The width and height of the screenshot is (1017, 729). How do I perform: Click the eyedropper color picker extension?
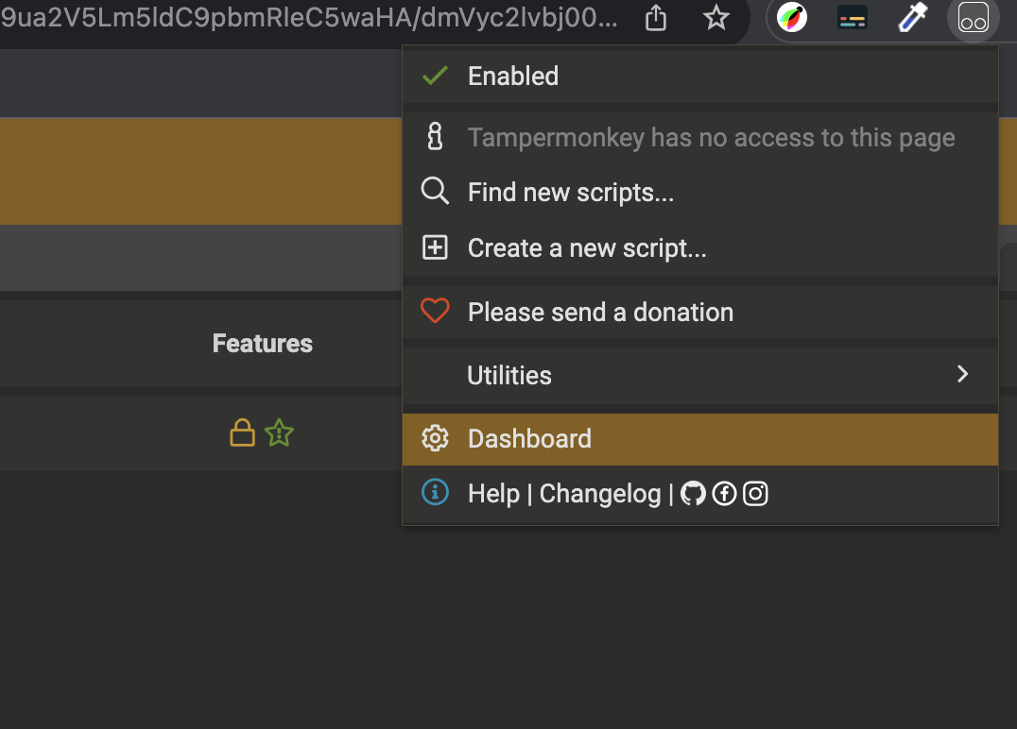tap(913, 18)
